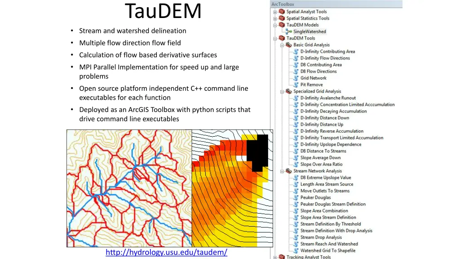Click the TauDEM Models toolbox icon
This screenshot has height=259, width=460.
point(282,25)
